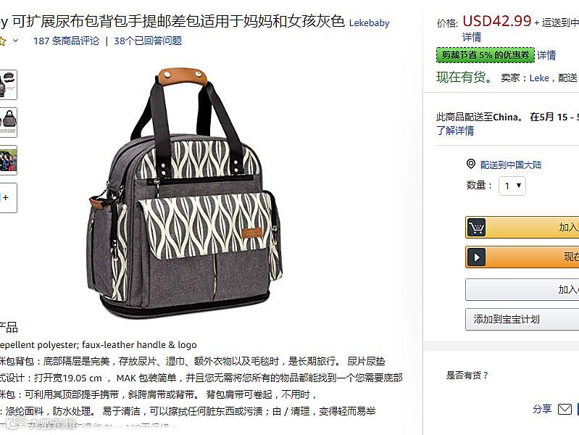
Task: Select the second bag thumbnail image
Action: tap(8, 123)
